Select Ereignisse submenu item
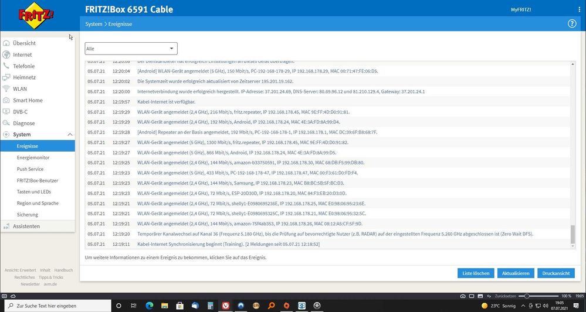The height and width of the screenshot is (312, 586). tap(38, 146)
